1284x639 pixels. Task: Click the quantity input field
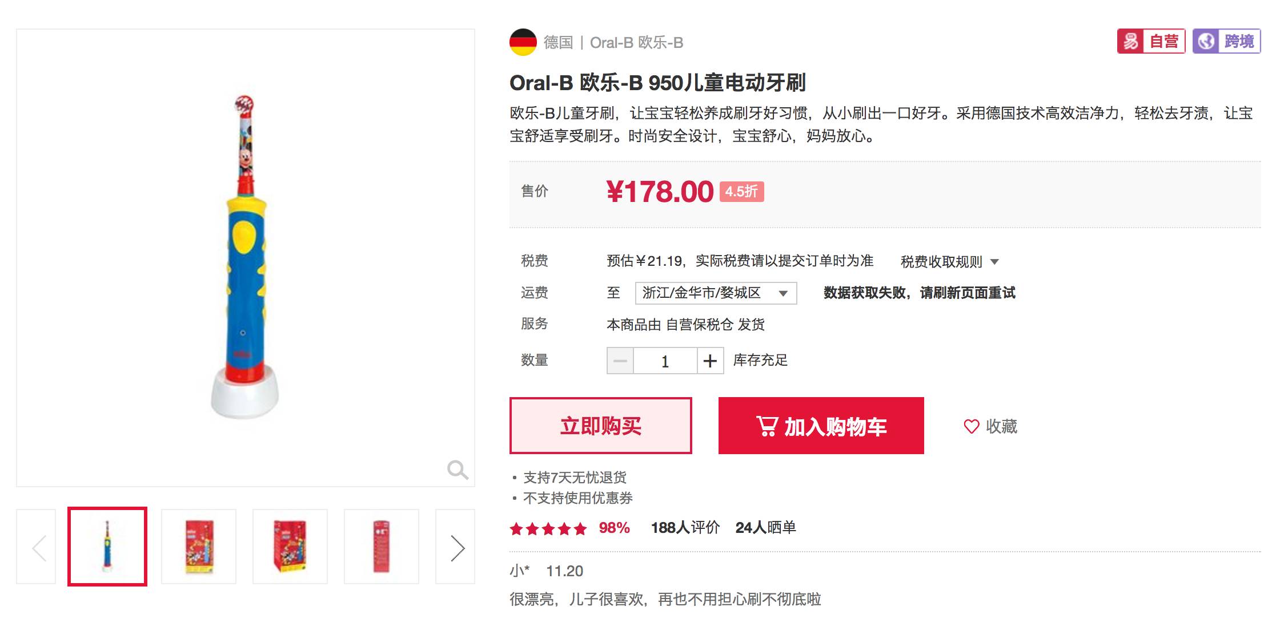coord(665,361)
